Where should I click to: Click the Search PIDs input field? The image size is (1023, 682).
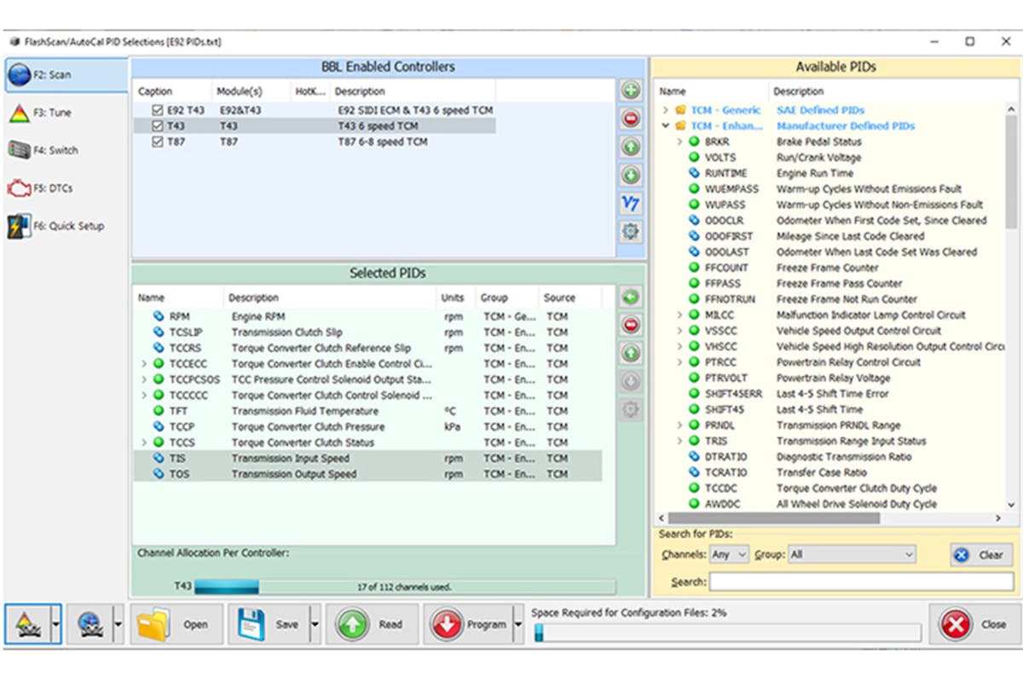861,581
